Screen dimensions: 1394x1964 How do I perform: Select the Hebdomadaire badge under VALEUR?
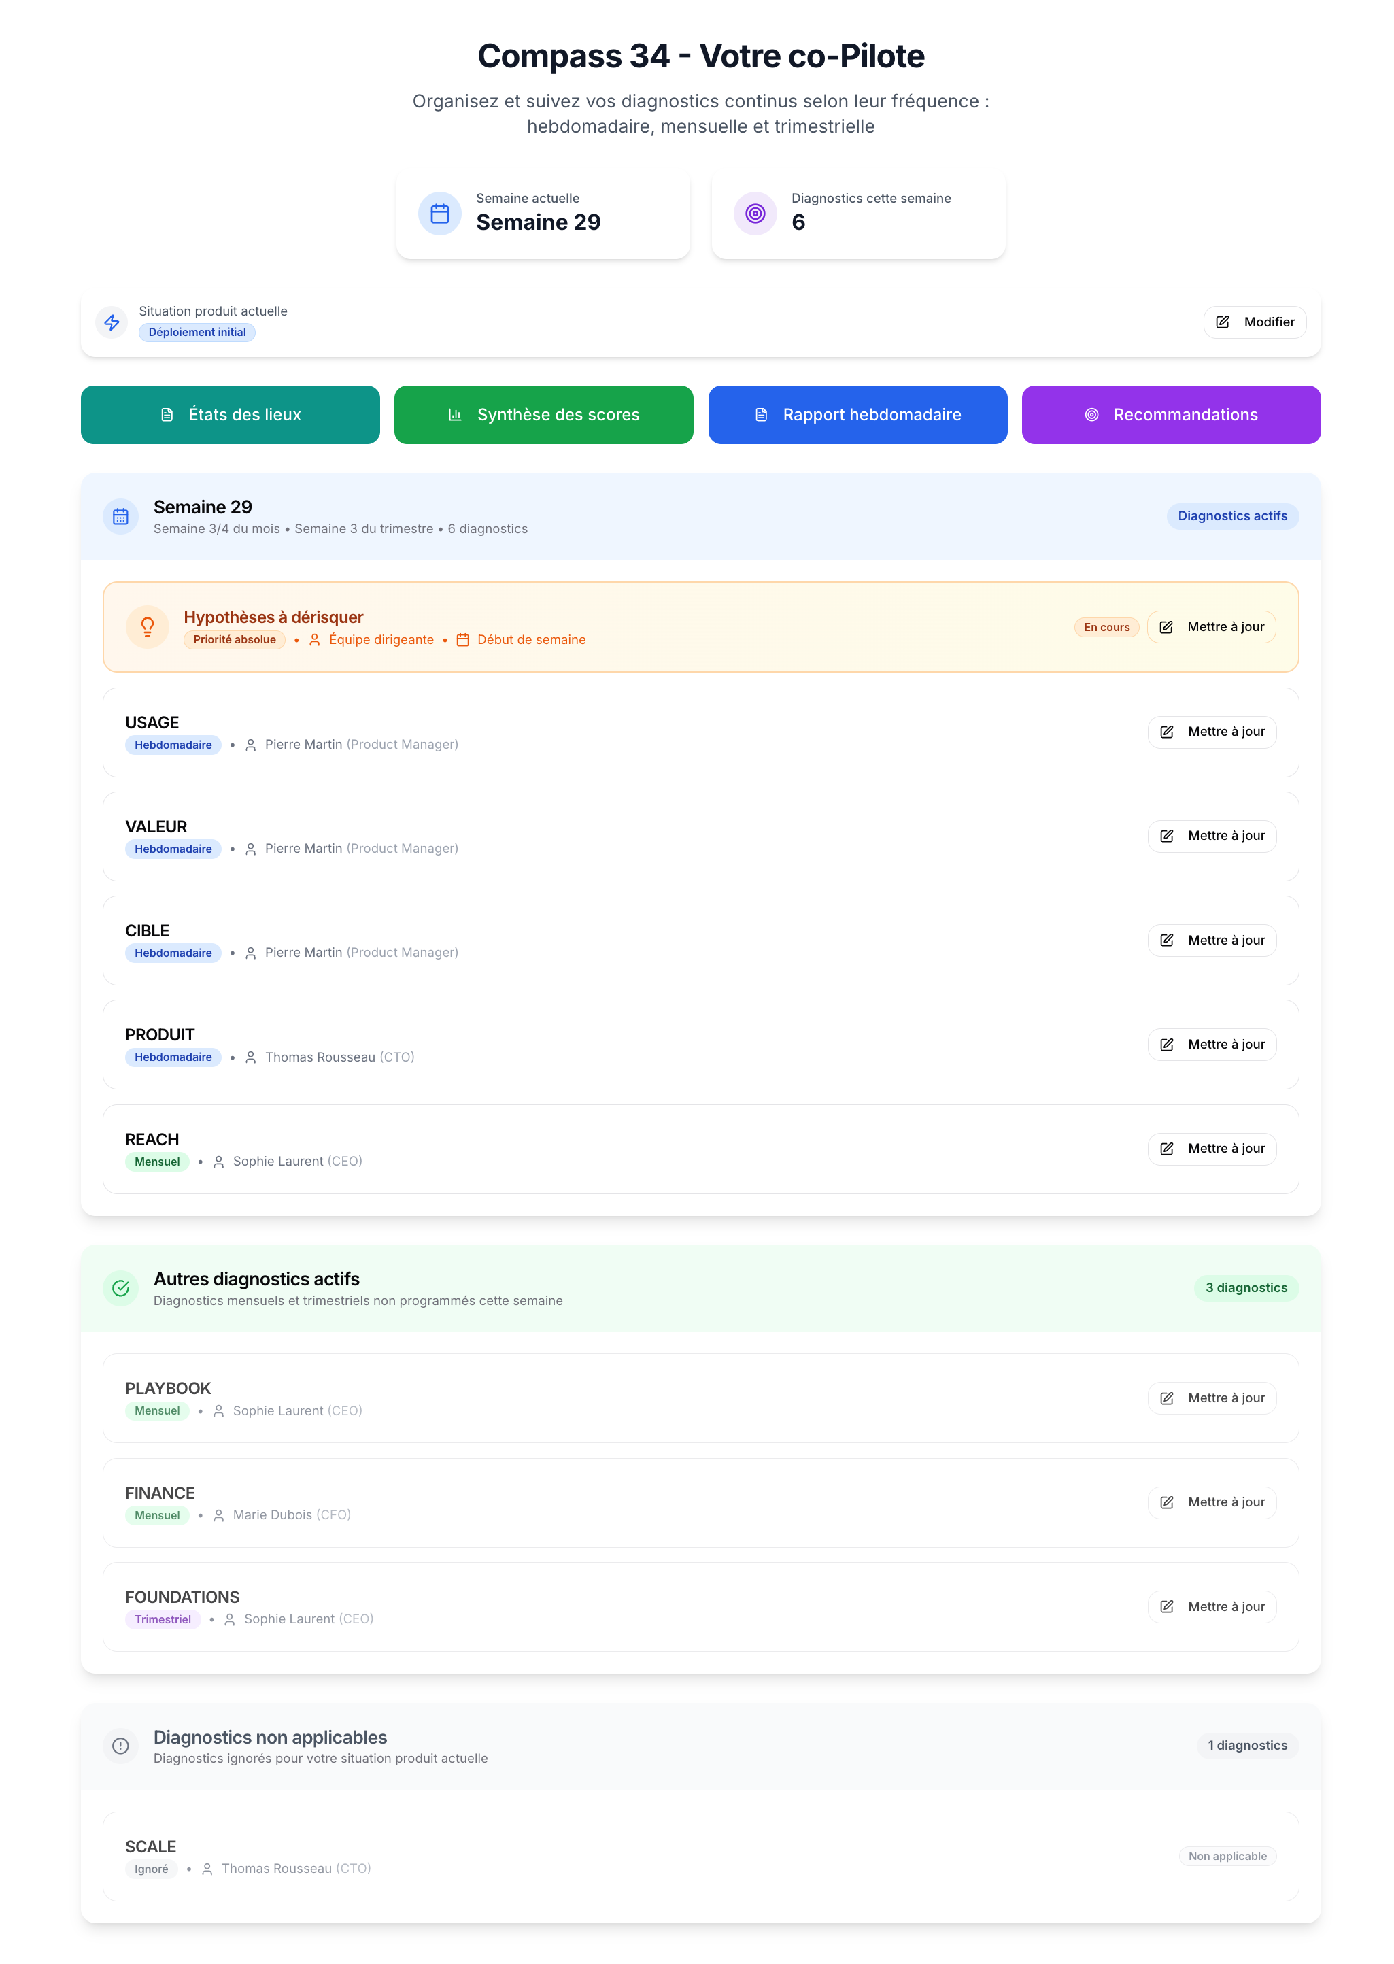coord(173,849)
